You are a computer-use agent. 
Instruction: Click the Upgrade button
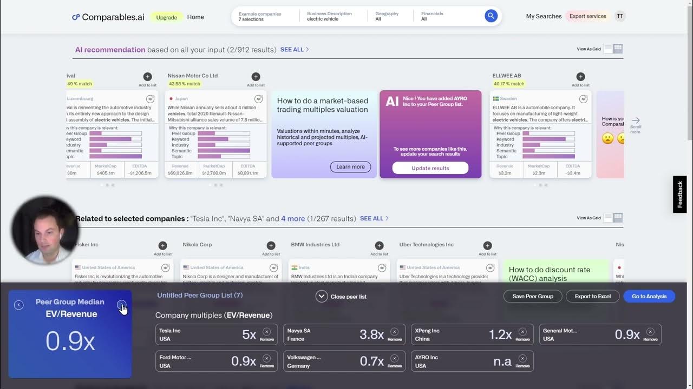point(166,17)
